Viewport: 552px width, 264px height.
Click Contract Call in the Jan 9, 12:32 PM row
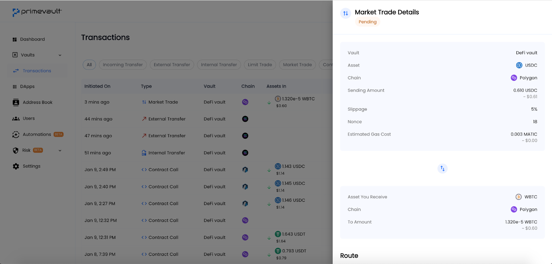click(164, 221)
